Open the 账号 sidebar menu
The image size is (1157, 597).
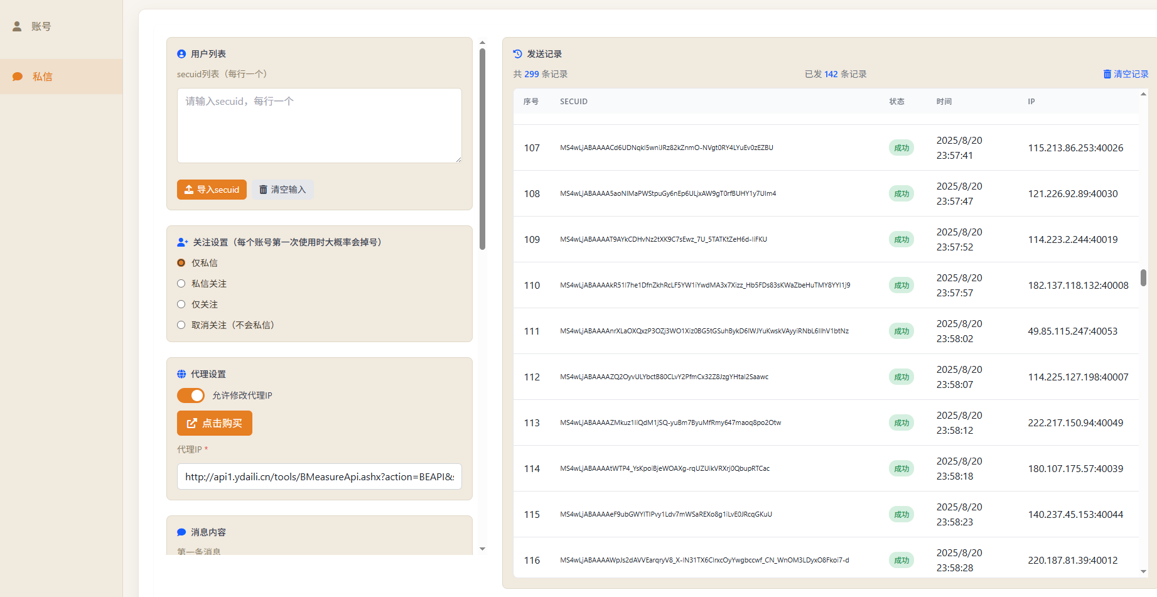41,26
